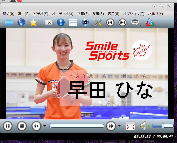This screenshot has width=177, height=143.
Task: Open the ヘルプ(H) menu
Action: [156, 14]
